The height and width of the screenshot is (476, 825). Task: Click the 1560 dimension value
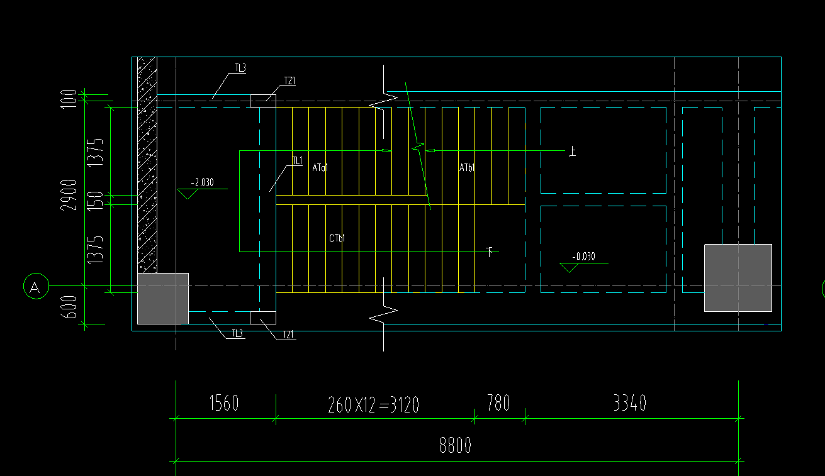[223, 403]
